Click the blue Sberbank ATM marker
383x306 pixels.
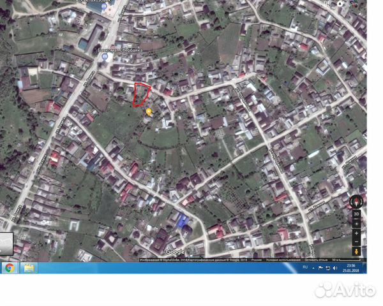(x=104, y=57)
